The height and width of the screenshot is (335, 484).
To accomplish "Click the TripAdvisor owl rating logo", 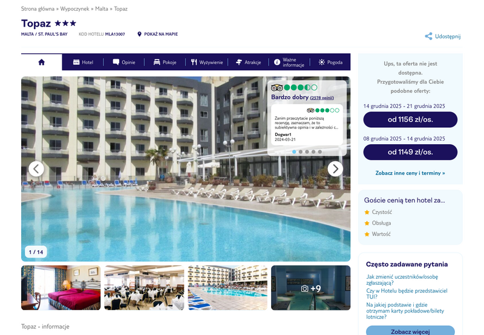I will [x=276, y=87].
